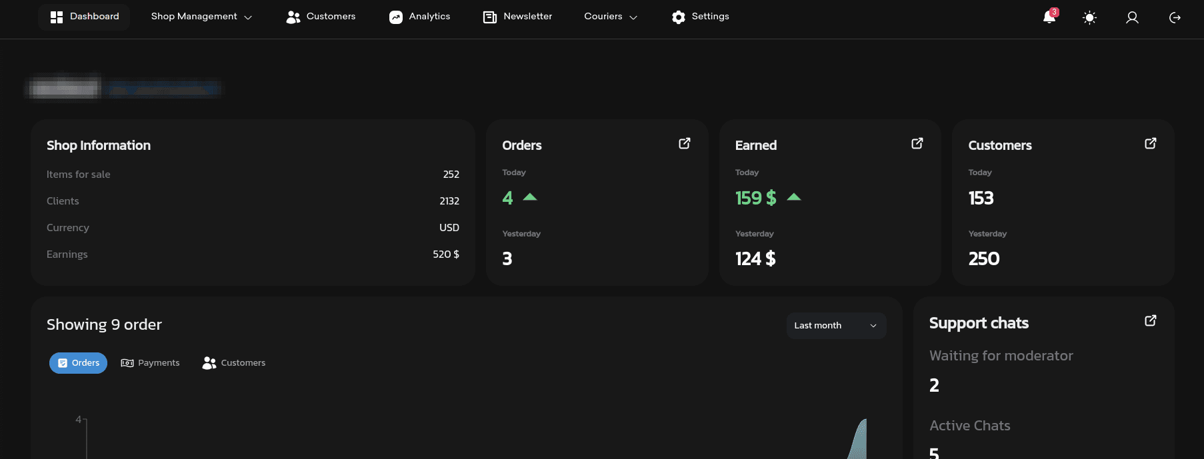This screenshot has width=1204, height=459.
Task: Click the Earnings value 520 $
Action: click(x=446, y=254)
